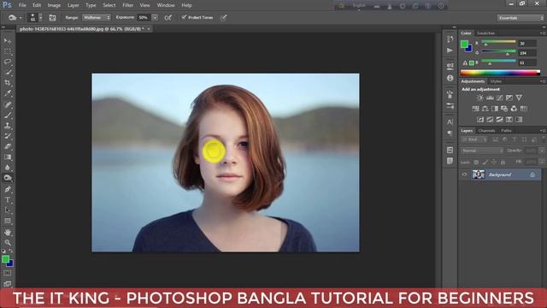Switch to the Paths tab
547x308 pixels.
[506, 131]
